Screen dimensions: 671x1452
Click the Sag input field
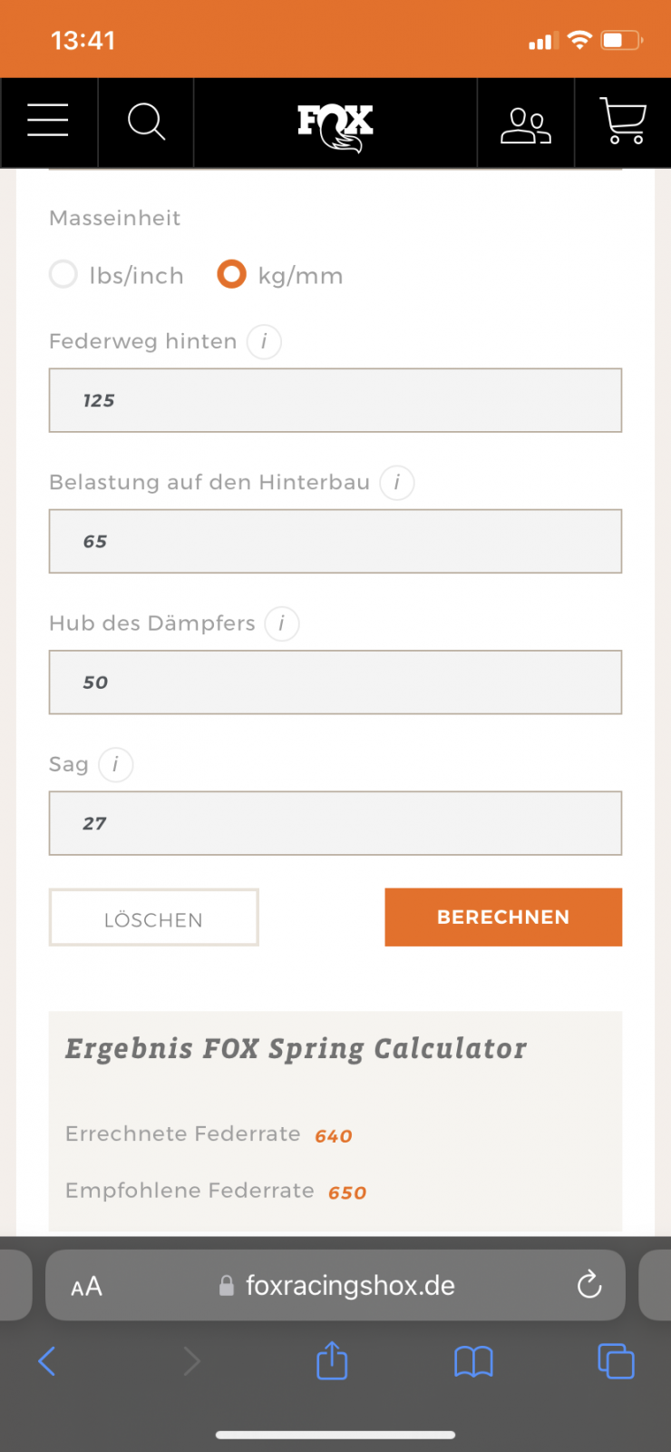tap(335, 823)
